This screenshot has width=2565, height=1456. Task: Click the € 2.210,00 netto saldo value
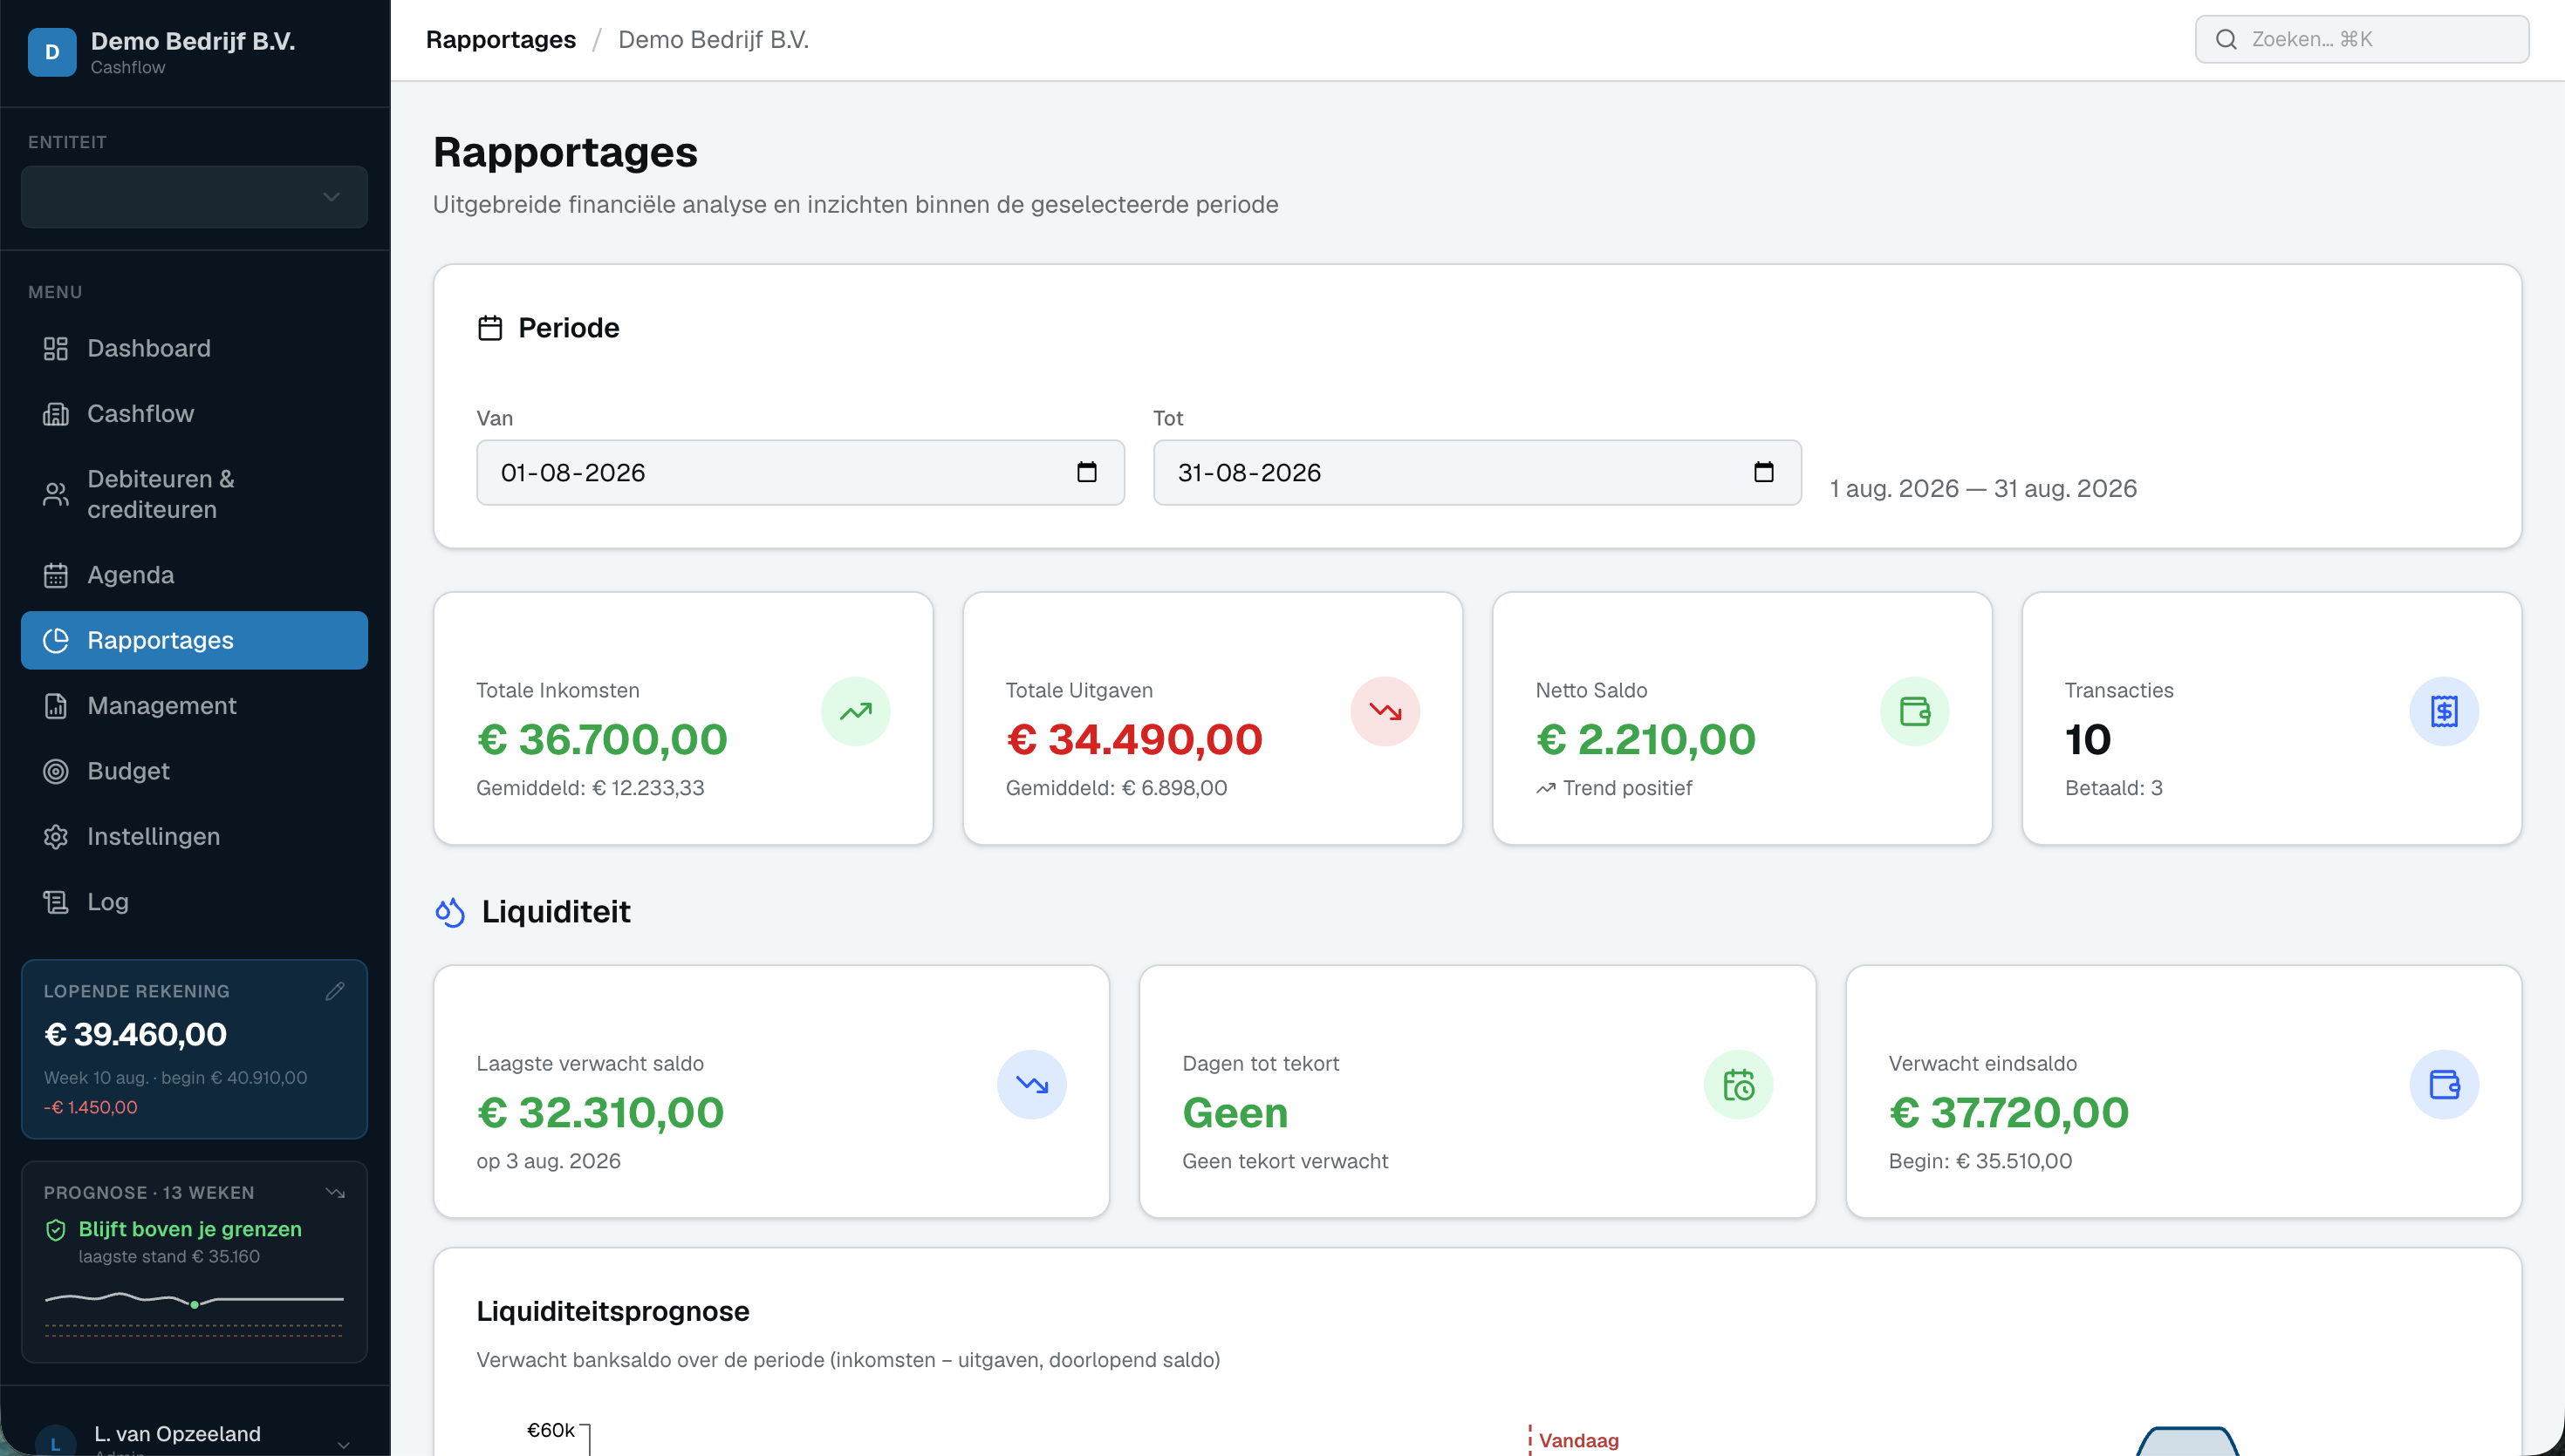tap(1645, 739)
